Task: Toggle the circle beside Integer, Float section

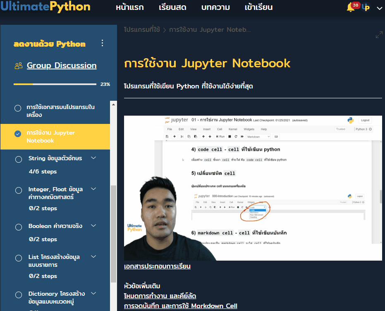Action: point(19,190)
